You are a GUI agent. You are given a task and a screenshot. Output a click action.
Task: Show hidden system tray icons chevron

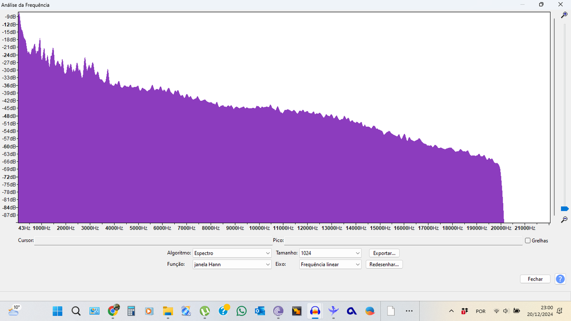coord(451,311)
